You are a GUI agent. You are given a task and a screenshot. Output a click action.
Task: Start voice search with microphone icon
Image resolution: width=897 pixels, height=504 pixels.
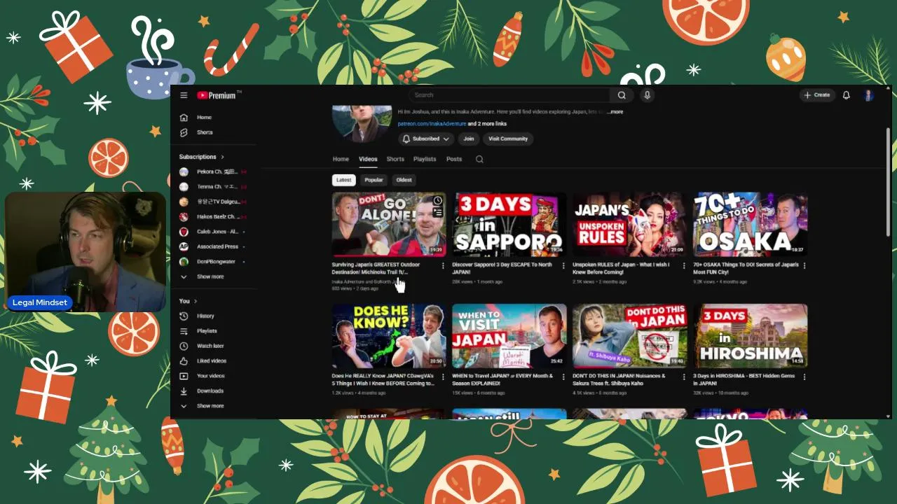point(647,95)
